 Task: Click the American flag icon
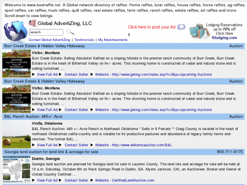coord(33,23)
